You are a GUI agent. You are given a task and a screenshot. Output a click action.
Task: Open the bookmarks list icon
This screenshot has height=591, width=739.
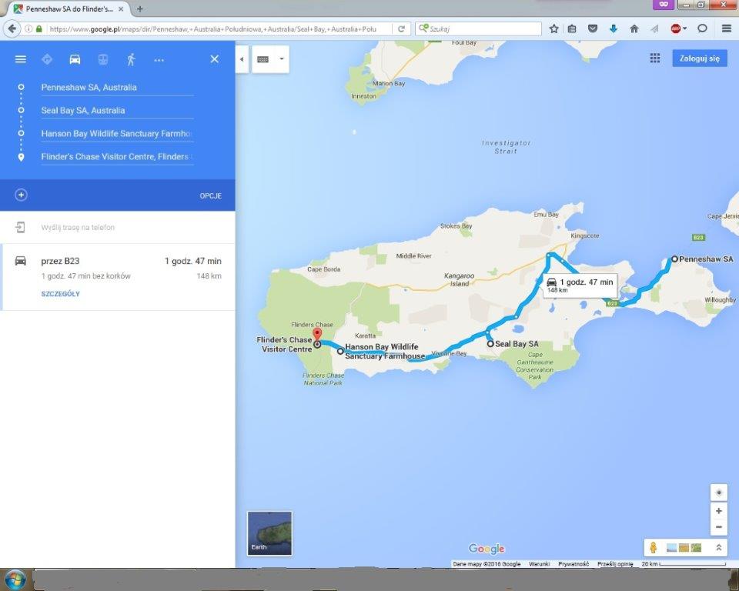(572, 28)
